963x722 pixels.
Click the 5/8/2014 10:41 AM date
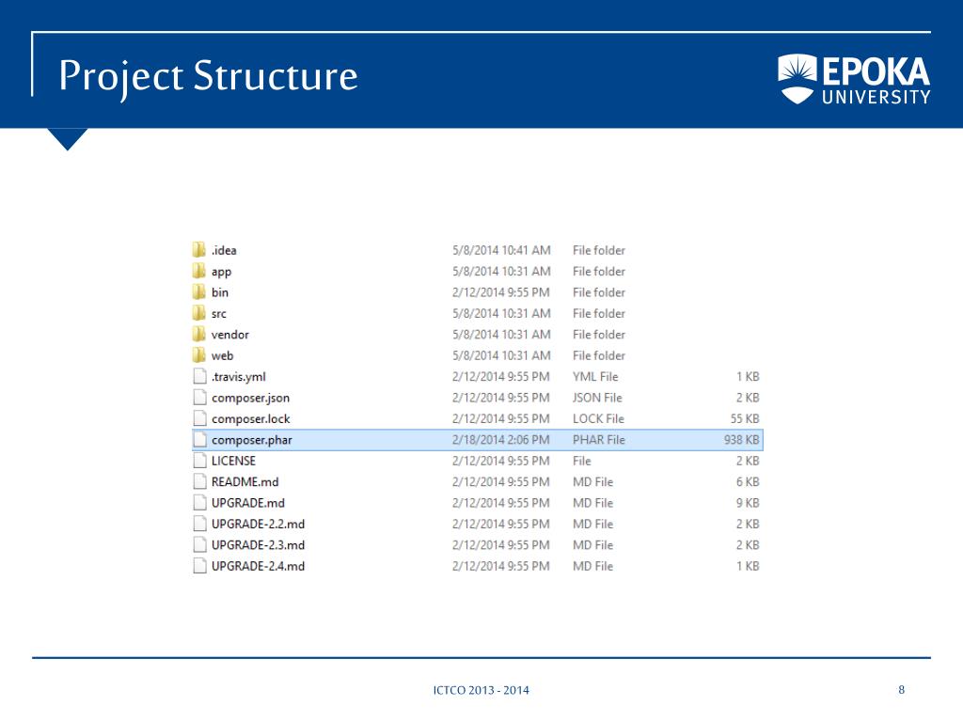click(x=501, y=250)
